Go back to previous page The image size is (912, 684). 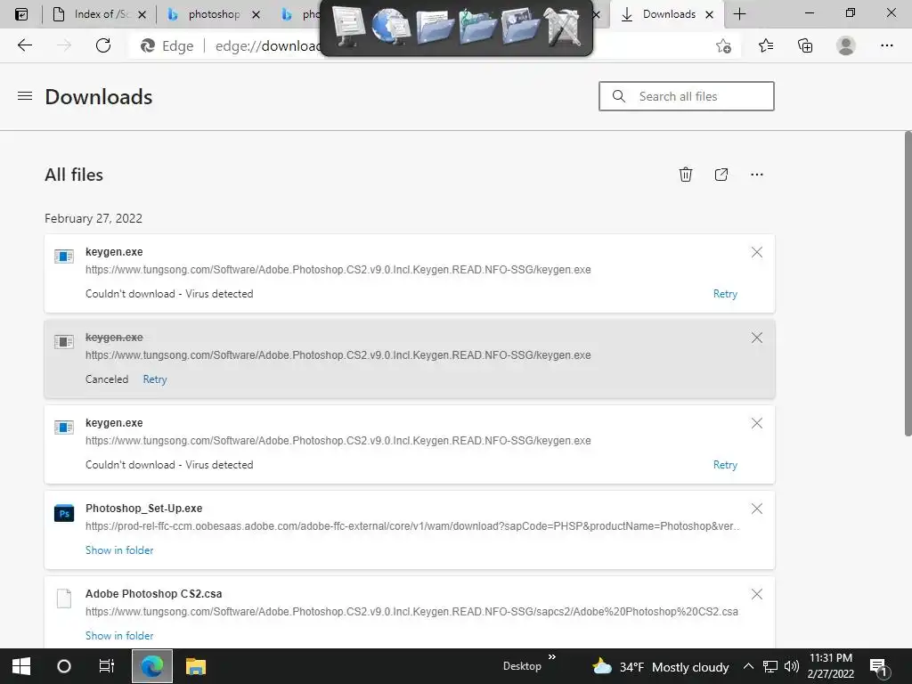coord(24,45)
